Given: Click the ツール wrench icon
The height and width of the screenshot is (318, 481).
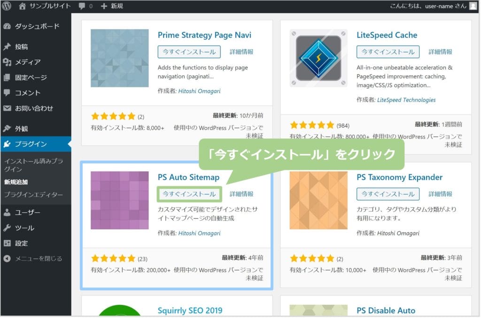Looking at the screenshot, I should [7, 228].
